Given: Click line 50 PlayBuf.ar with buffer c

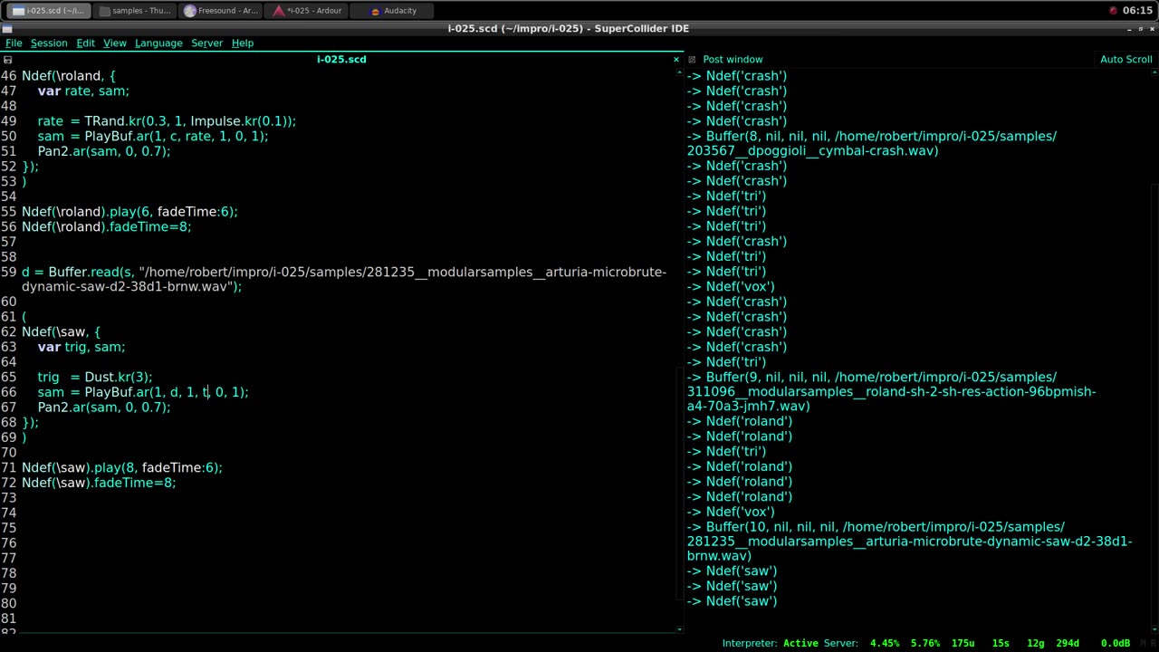Looking at the screenshot, I should point(153,136).
